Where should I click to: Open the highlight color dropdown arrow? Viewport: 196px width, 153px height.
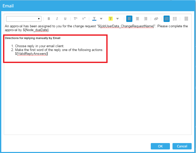(118, 19)
